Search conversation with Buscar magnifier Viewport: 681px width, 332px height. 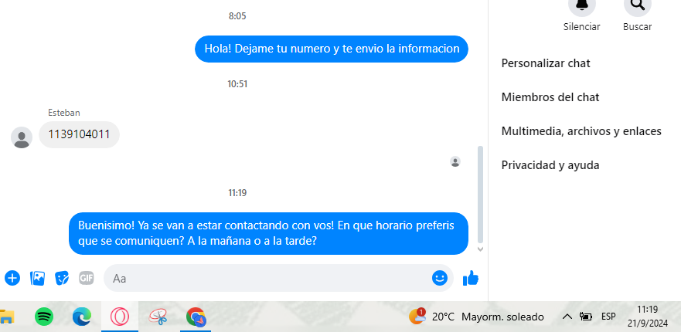[637, 5]
